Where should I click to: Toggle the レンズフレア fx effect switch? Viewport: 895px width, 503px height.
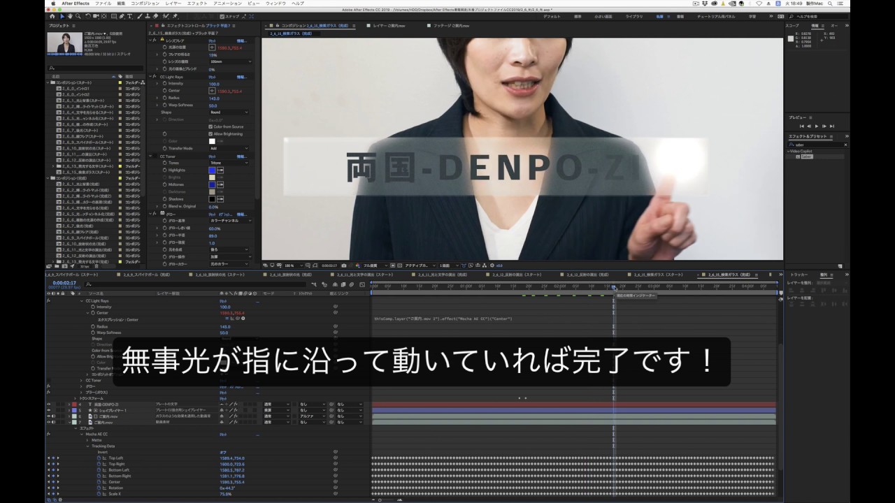pos(155,41)
